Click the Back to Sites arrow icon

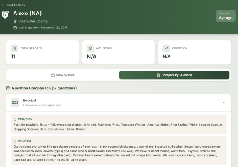pyautogui.click(x=3, y=5)
